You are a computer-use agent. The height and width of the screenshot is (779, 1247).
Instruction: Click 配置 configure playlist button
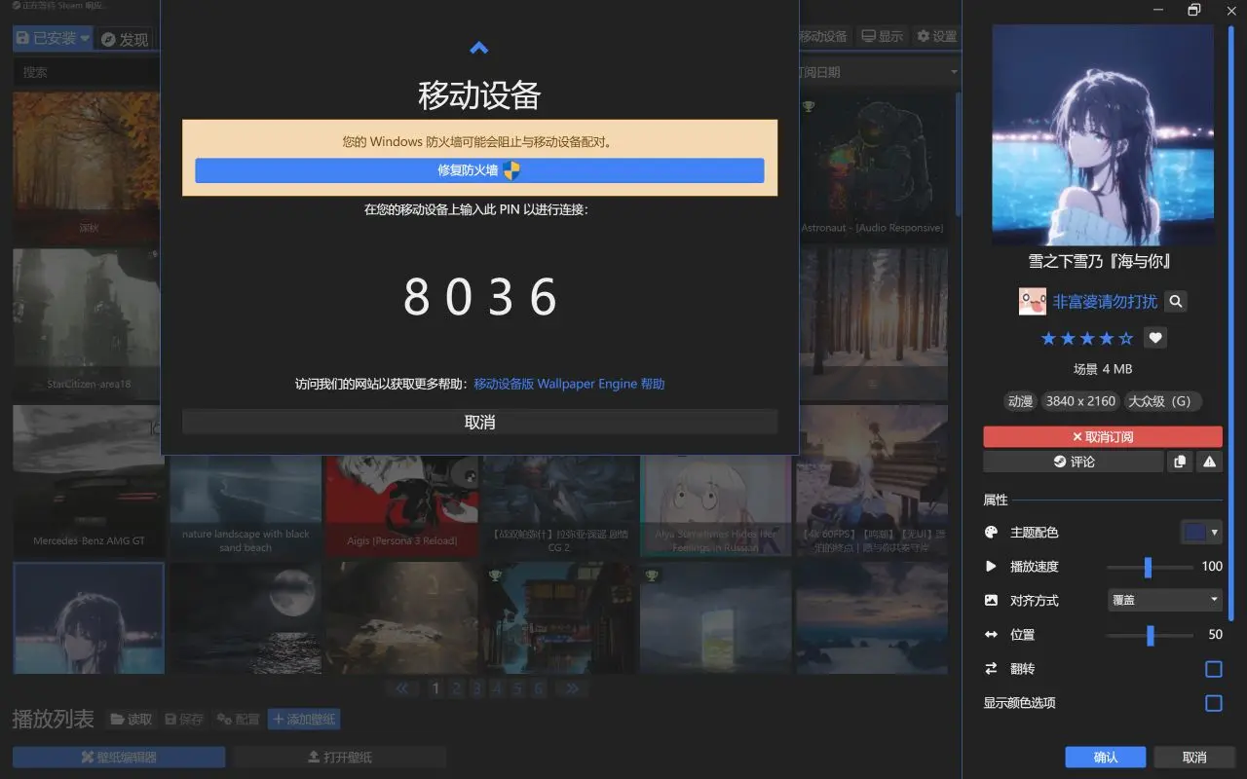click(238, 720)
